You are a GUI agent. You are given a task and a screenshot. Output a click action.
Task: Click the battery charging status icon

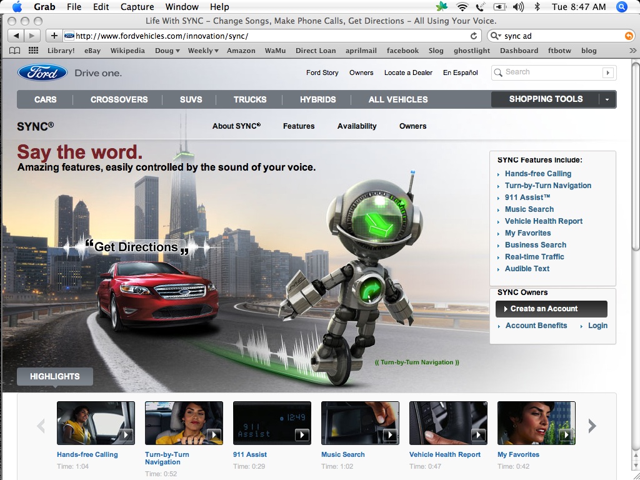coord(499,6)
